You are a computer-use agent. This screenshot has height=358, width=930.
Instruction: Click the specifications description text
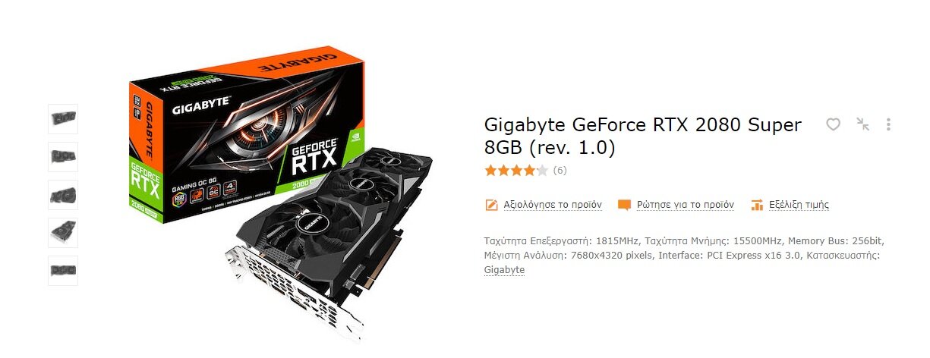(x=684, y=256)
